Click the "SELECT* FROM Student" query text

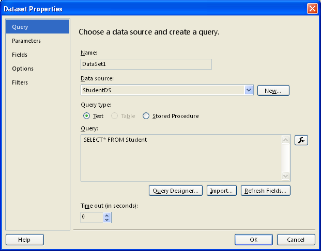point(115,140)
